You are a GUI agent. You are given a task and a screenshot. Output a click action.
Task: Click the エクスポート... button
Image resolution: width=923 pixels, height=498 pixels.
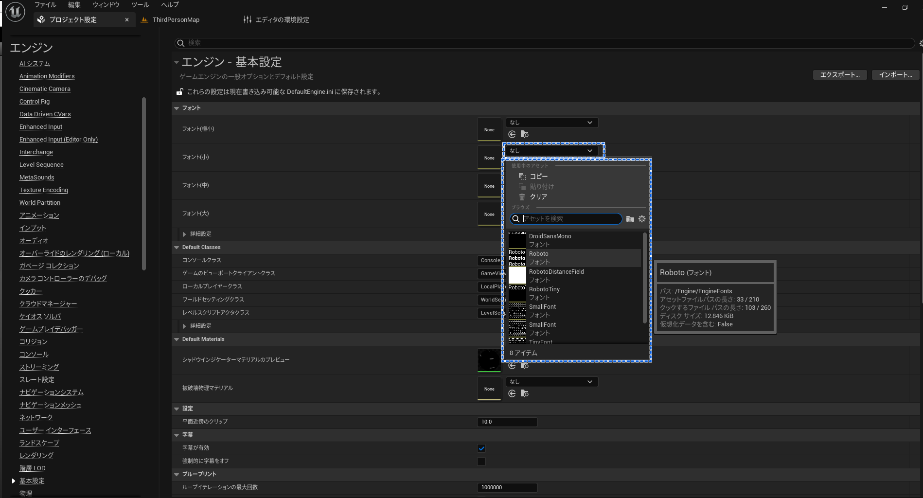pos(839,74)
